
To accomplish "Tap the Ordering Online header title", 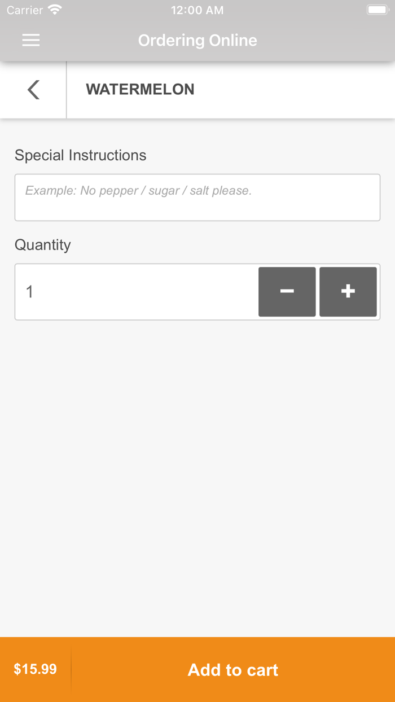I will [197, 41].
